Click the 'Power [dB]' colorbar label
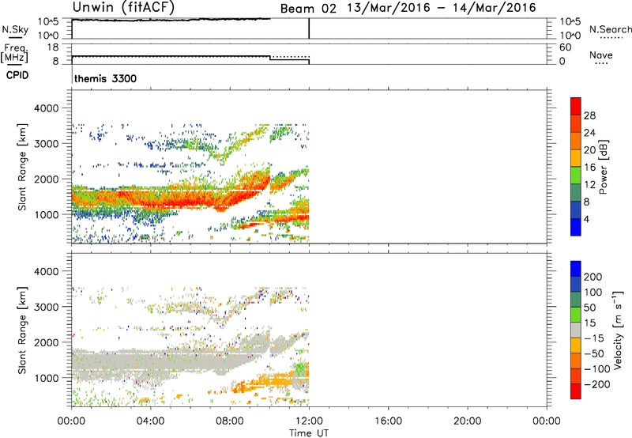The image size is (632, 438). [x=604, y=167]
